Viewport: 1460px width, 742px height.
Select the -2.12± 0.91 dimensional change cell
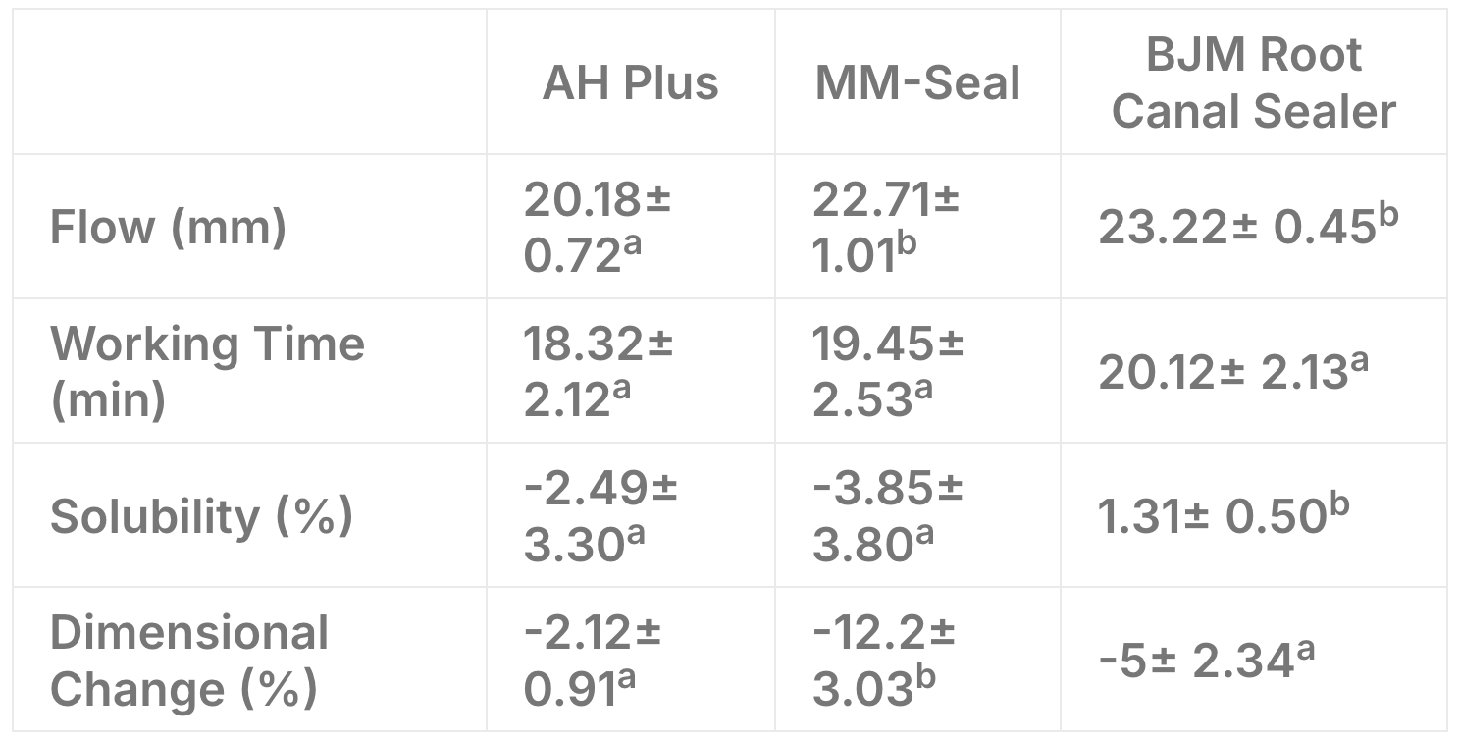[593, 661]
